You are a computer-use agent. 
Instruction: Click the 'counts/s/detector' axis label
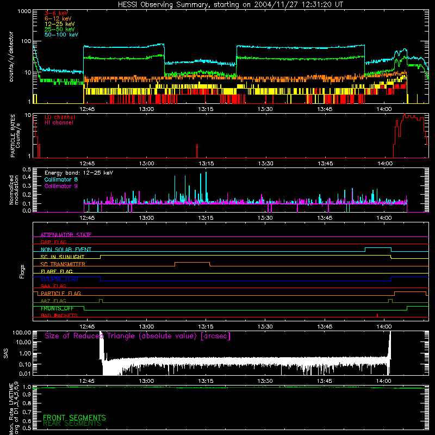(11, 57)
